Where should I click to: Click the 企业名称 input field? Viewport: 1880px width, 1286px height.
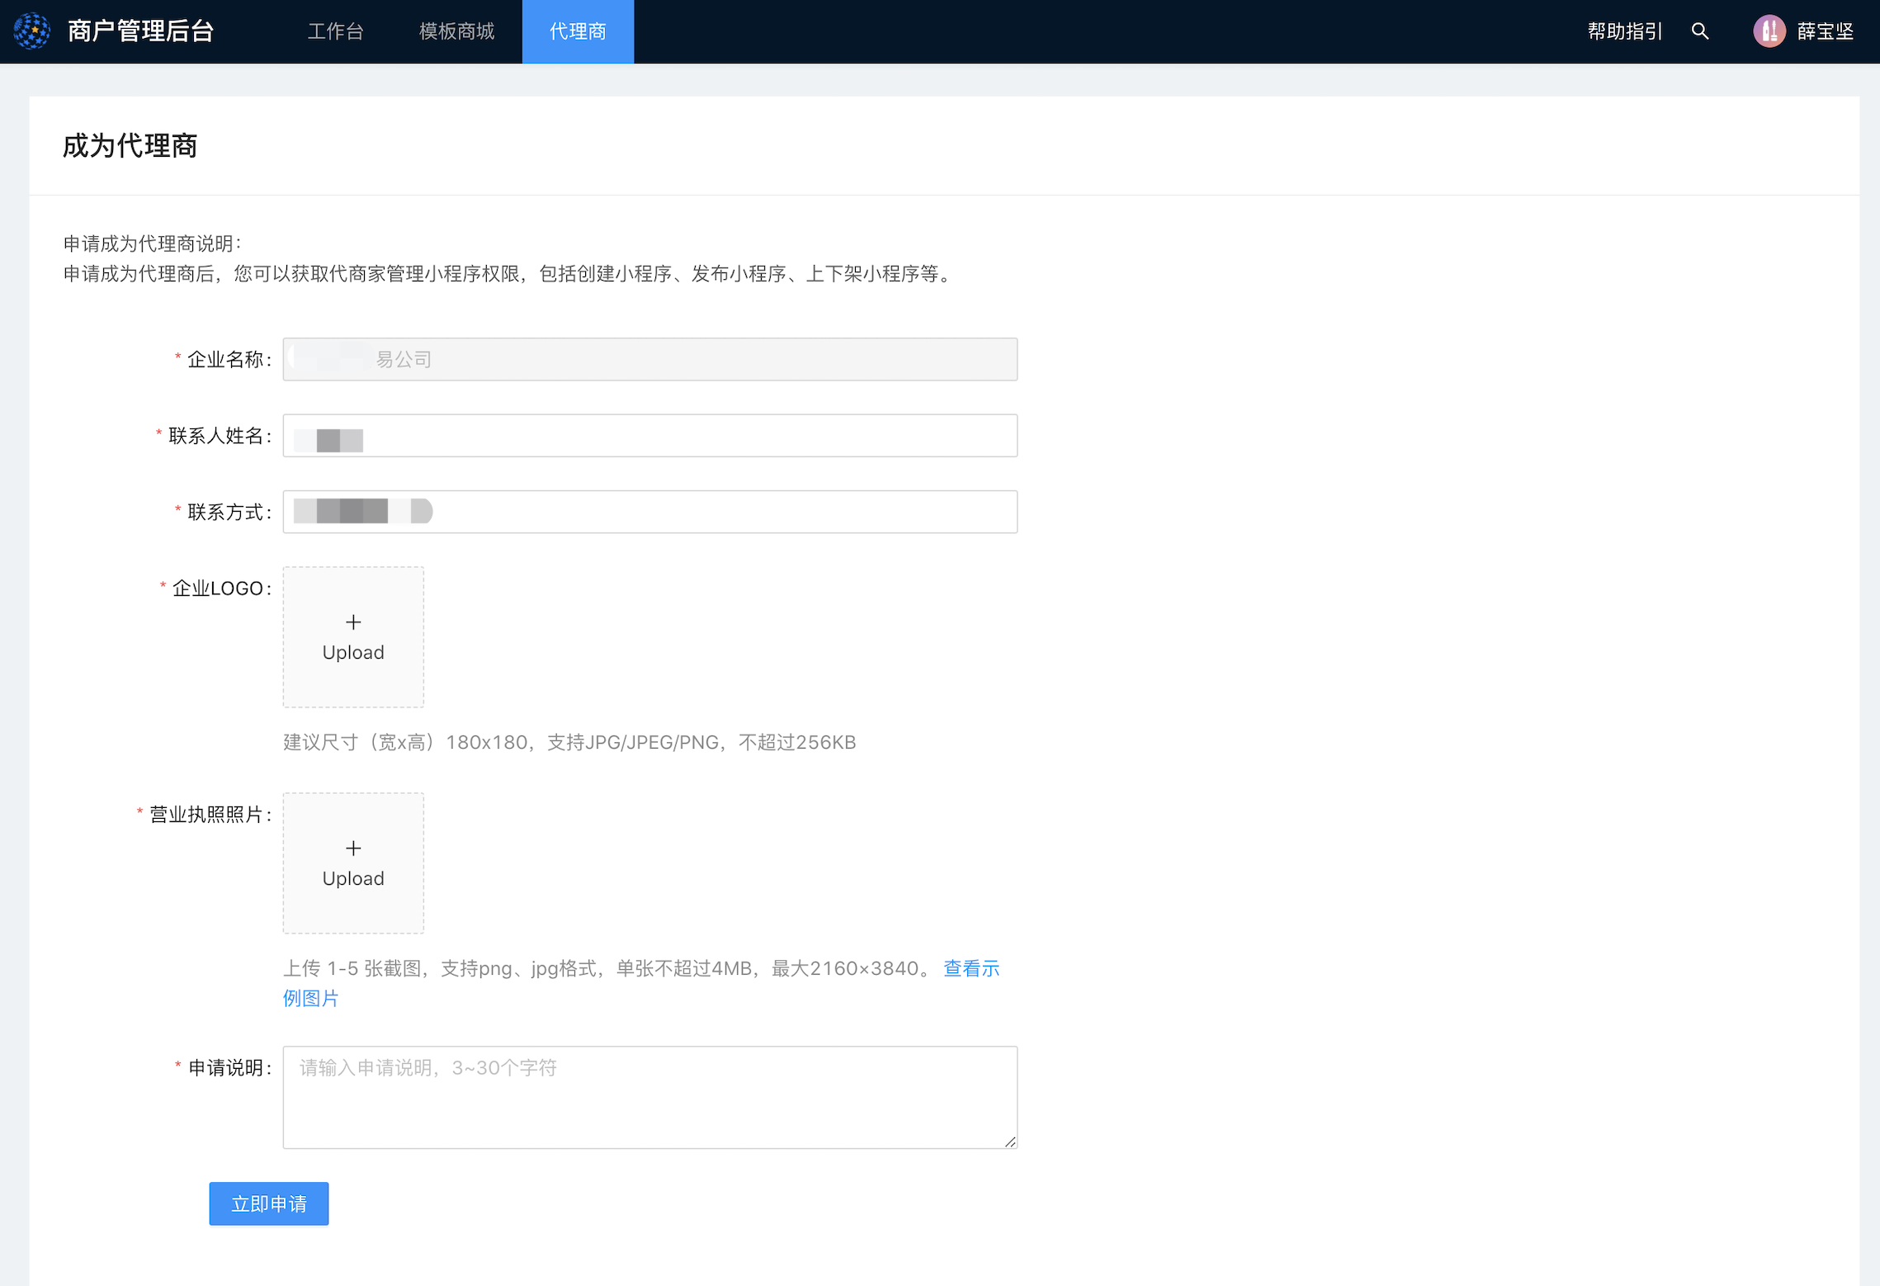click(649, 359)
